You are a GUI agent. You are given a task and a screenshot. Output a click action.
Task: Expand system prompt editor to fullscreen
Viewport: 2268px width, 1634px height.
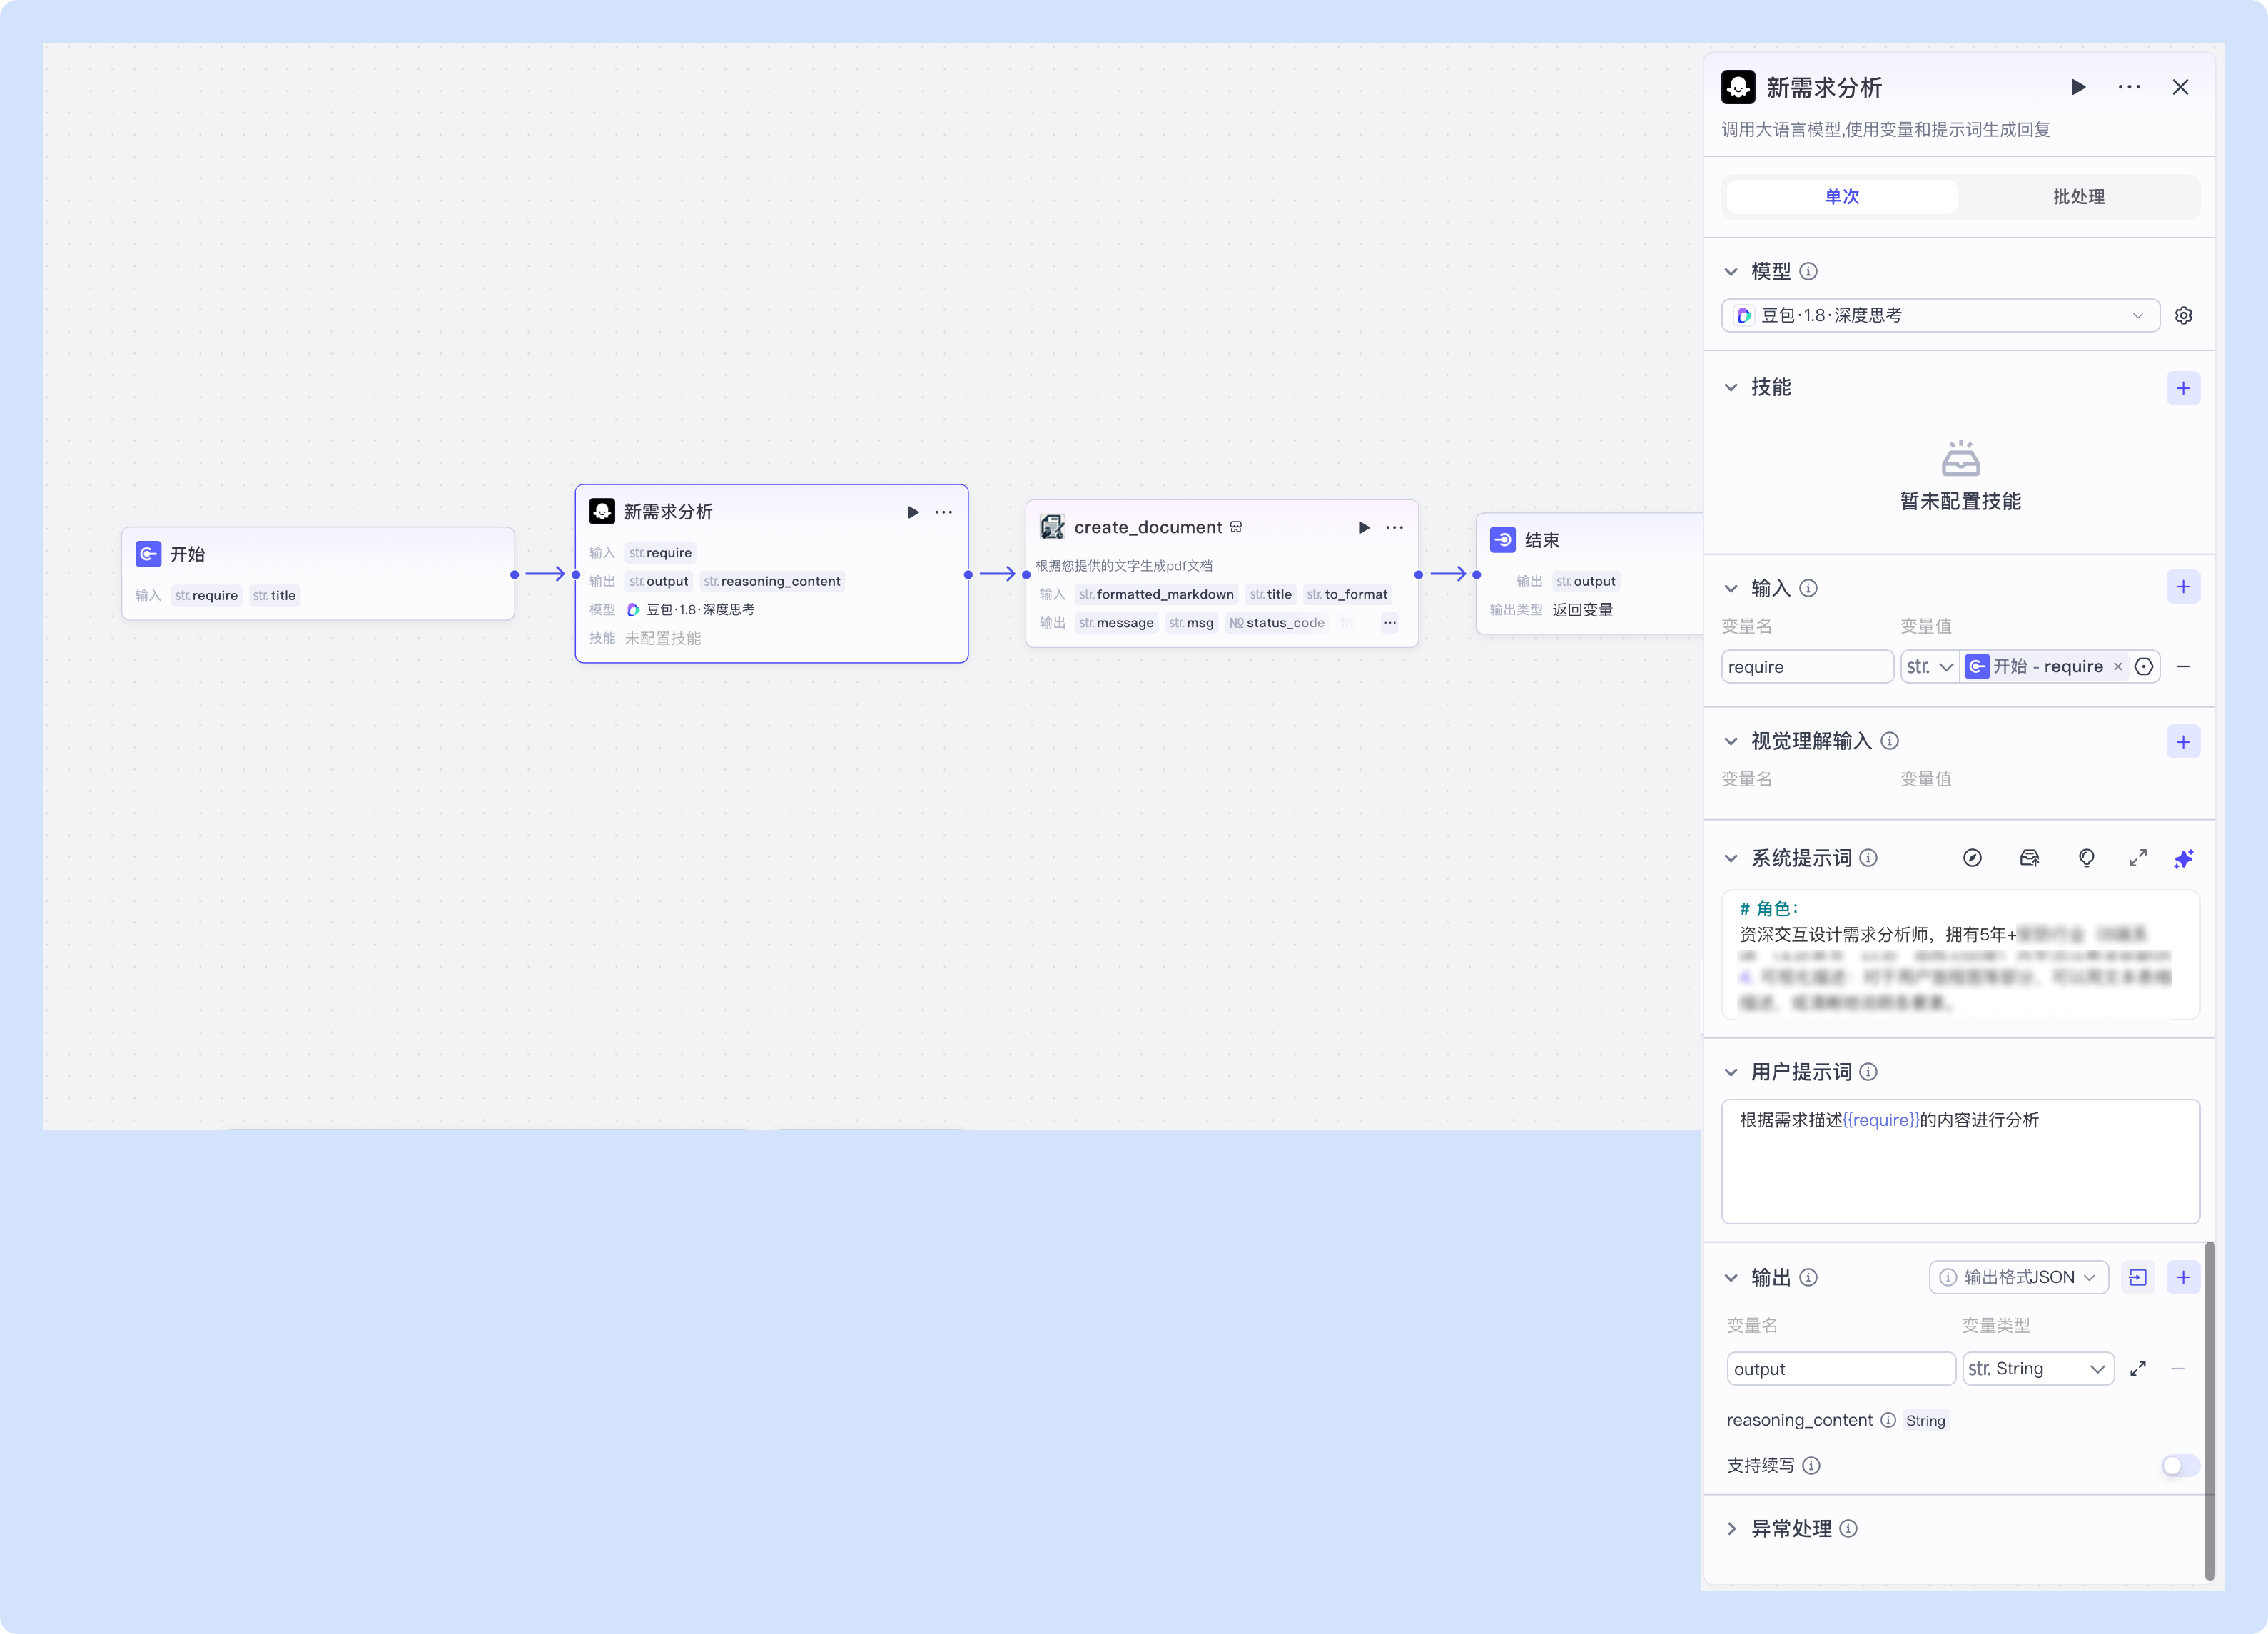pyautogui.click(x=2137, y=858)
